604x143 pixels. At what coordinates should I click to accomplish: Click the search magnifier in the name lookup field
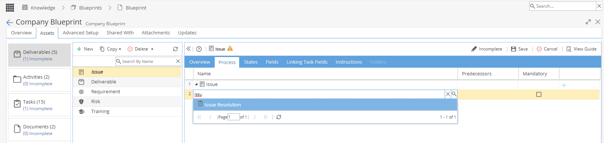click(454, 94)
